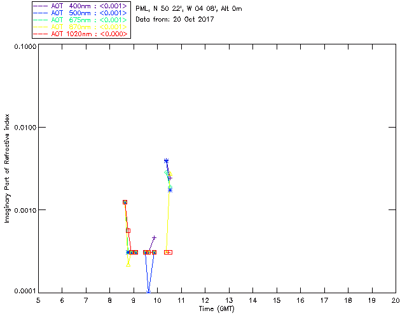The image size is (407, 325).
Task: Click the x-axis tick label 11
Action: [x=181, y=300]
